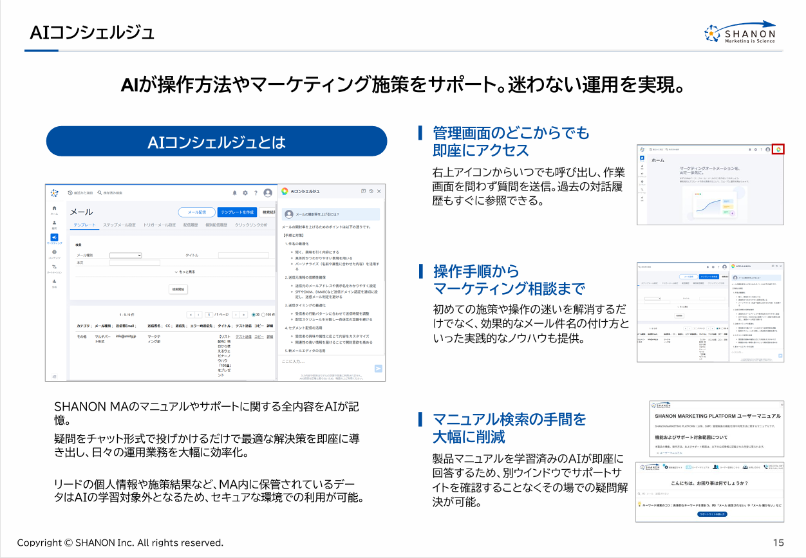
Task: Open the gear settings icon in the large Mail screenshot
Action: click(245, 192)
